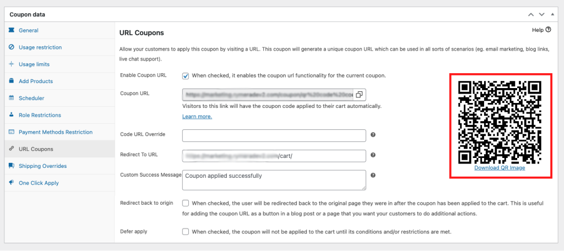The image size is (564, 251).
Task: Click the URL Coupons heading
Action: click(142, 33)
